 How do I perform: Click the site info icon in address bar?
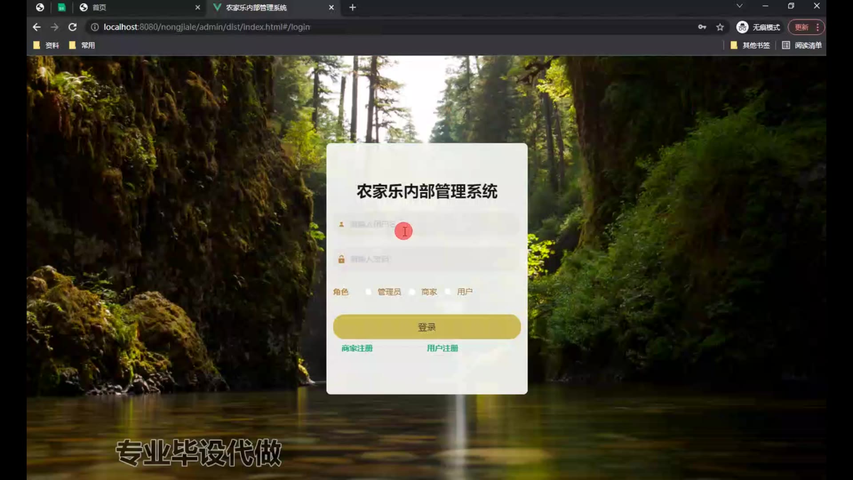point(95,27)
